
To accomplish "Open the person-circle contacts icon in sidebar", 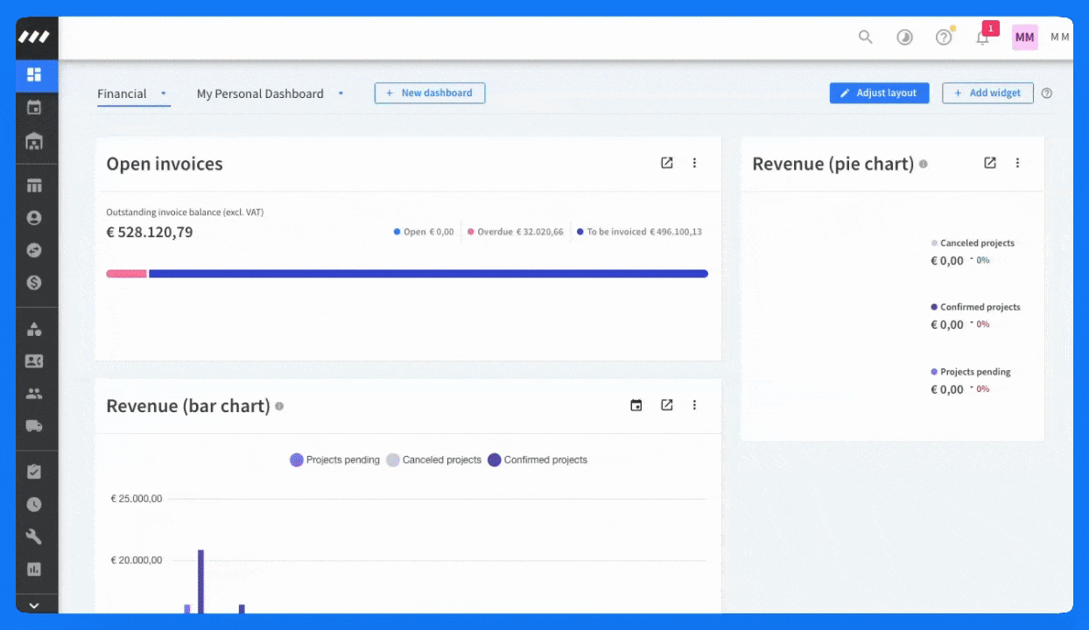I will point(35,218).
